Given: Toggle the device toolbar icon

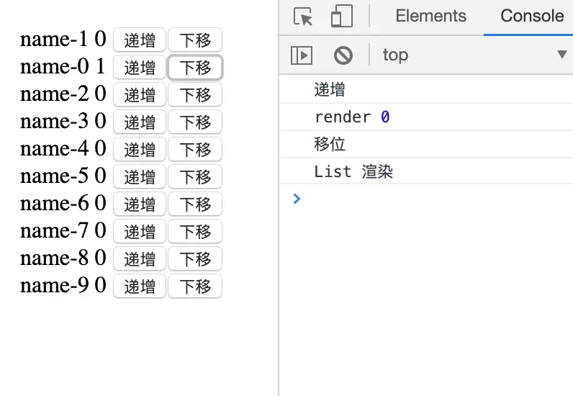Looking at the screenshot, I should (342, 16).
